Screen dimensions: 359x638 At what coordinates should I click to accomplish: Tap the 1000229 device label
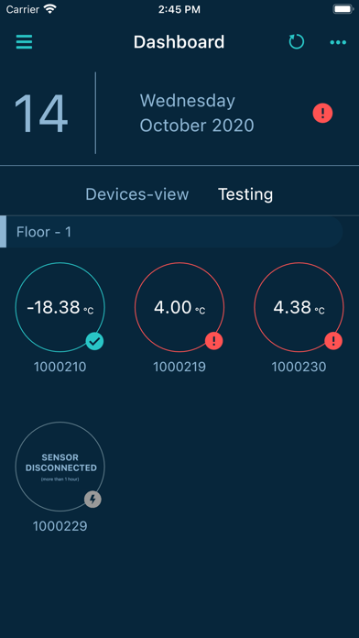point(60,526)
